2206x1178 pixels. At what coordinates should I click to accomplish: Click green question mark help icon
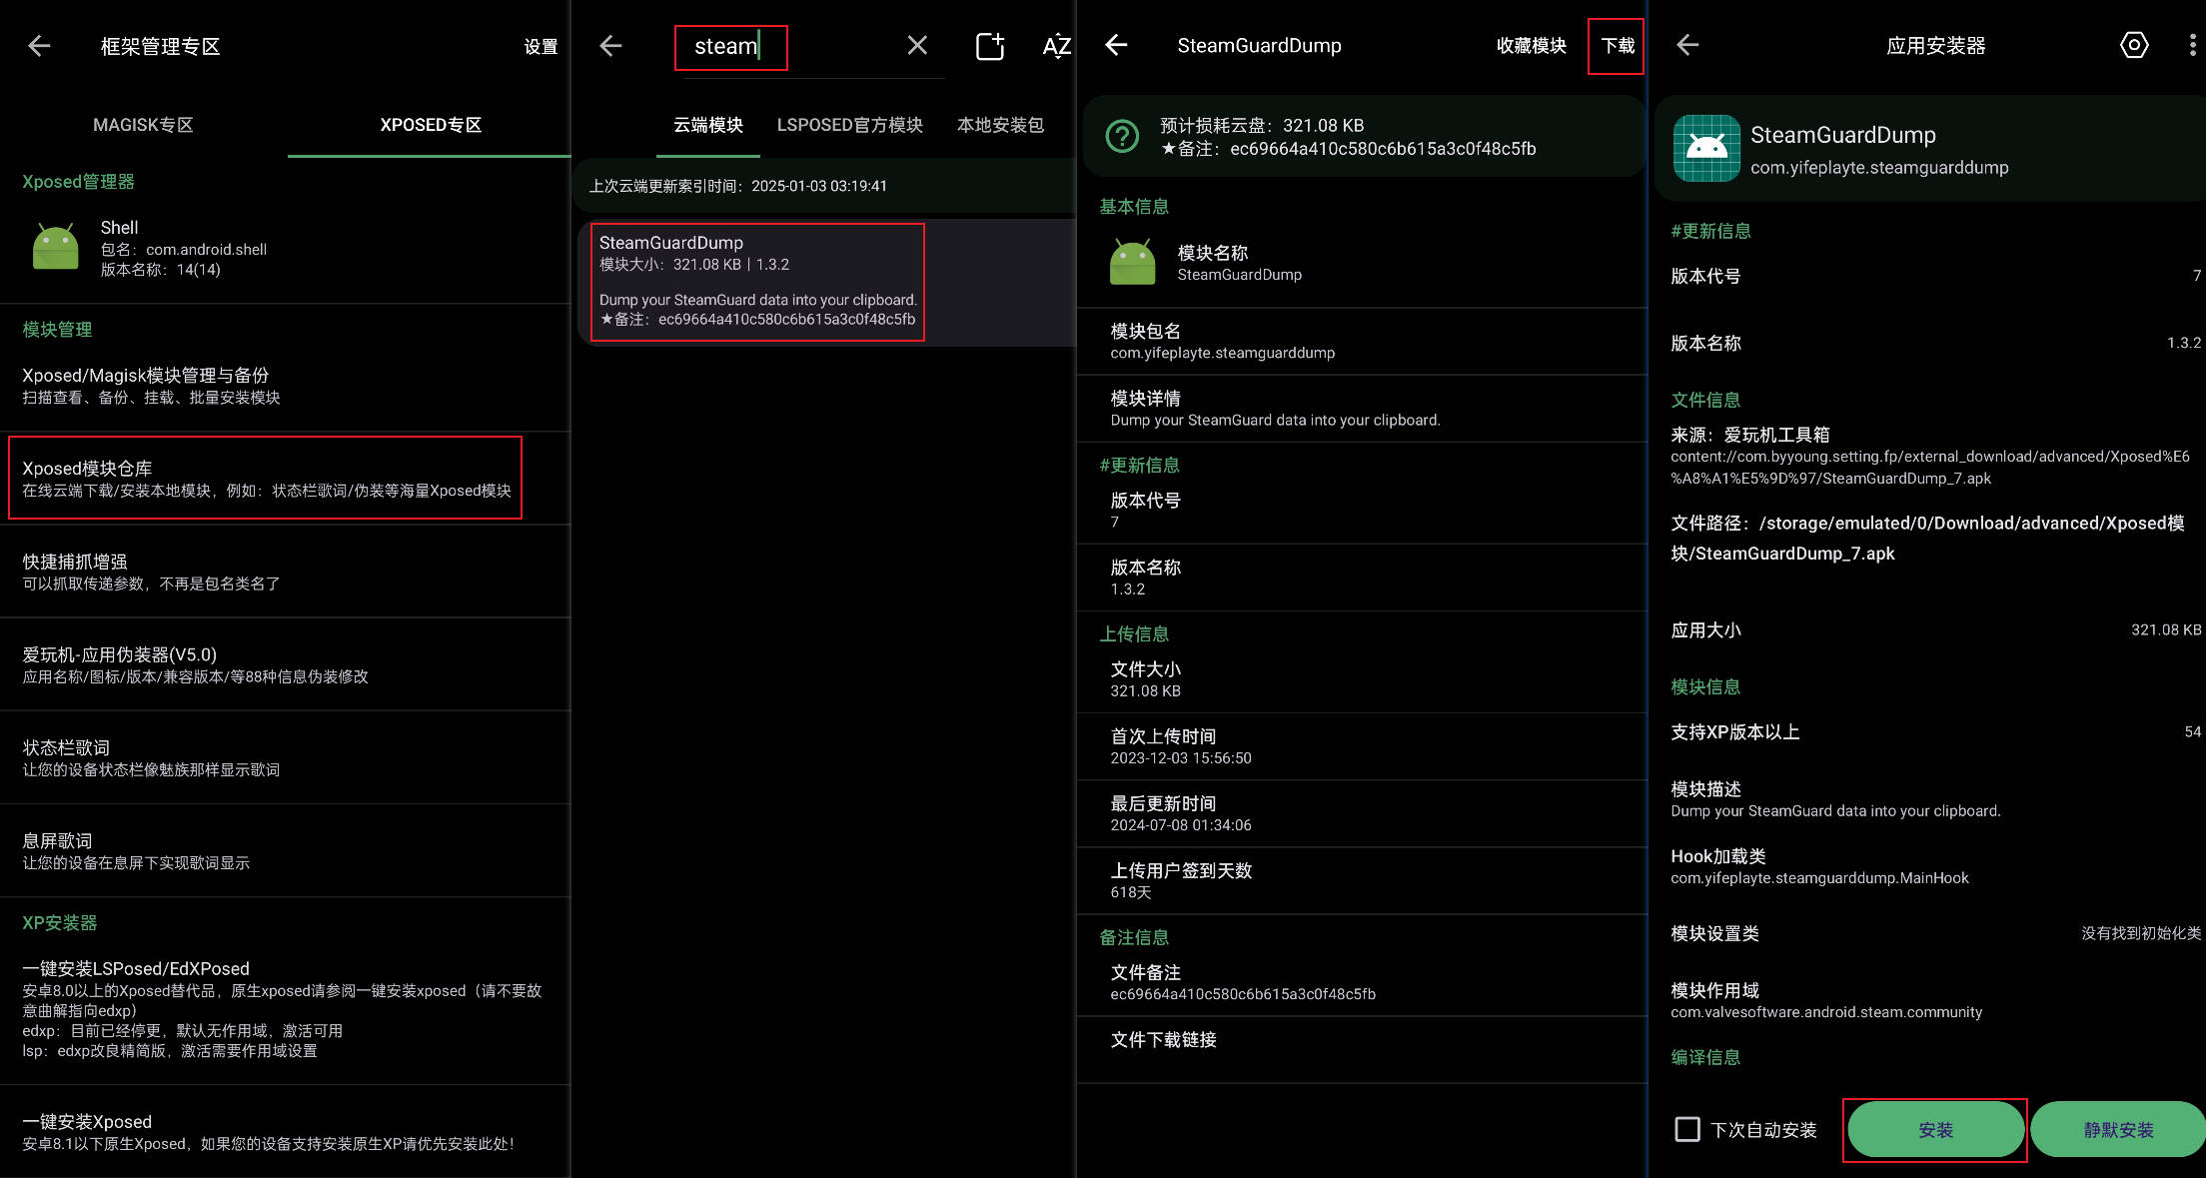(1122, 137)
